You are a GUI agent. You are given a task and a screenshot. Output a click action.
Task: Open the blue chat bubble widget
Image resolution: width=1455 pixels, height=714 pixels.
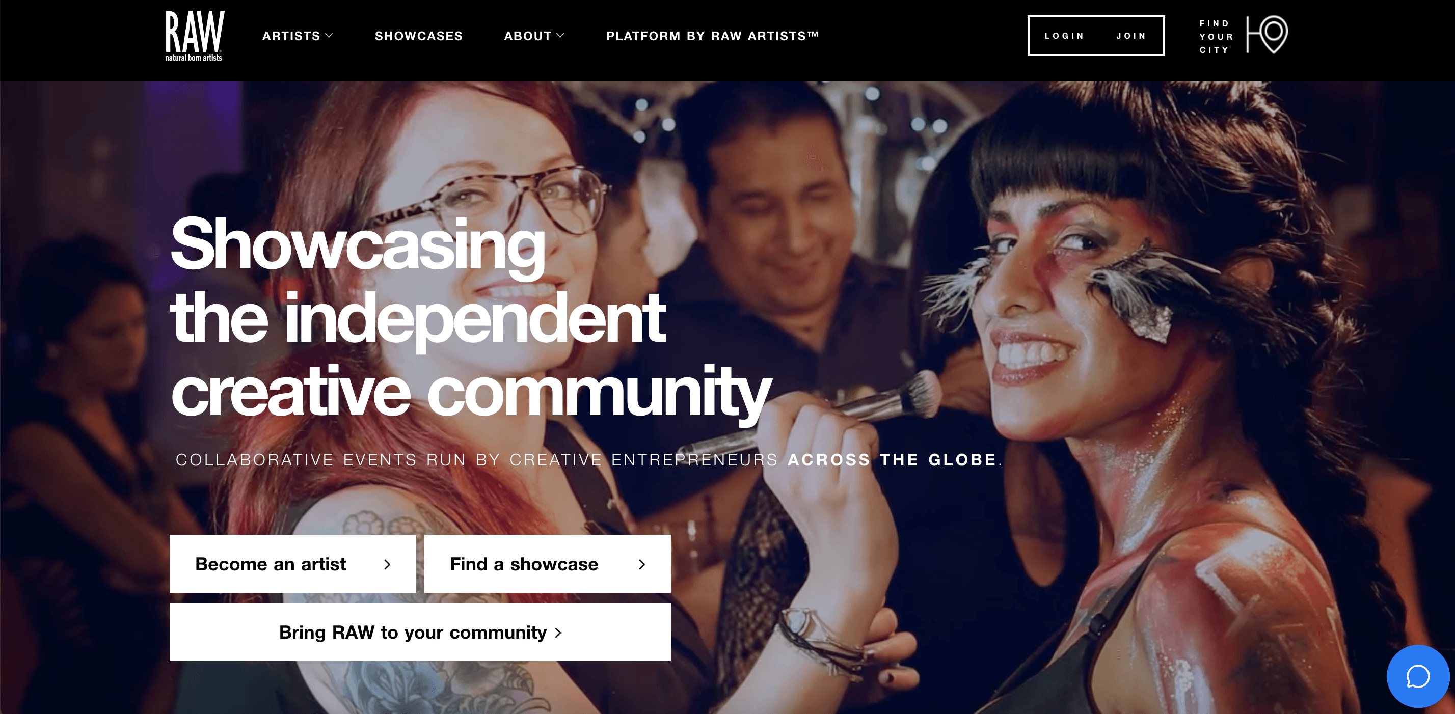coord(1418,676)
